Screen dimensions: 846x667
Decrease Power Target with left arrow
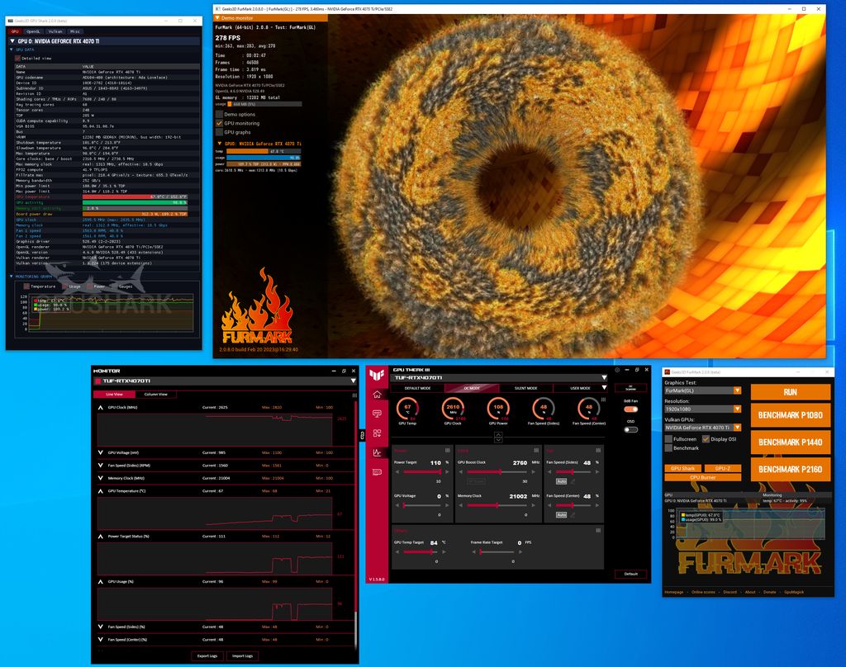click(397, 472)
